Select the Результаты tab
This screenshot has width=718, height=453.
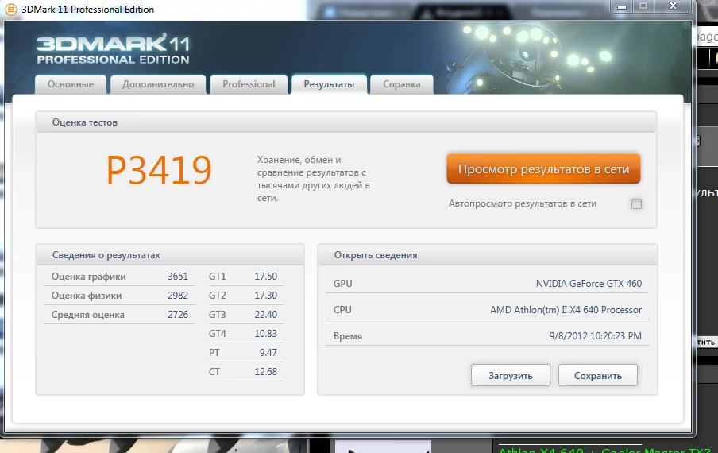[329, 84]
